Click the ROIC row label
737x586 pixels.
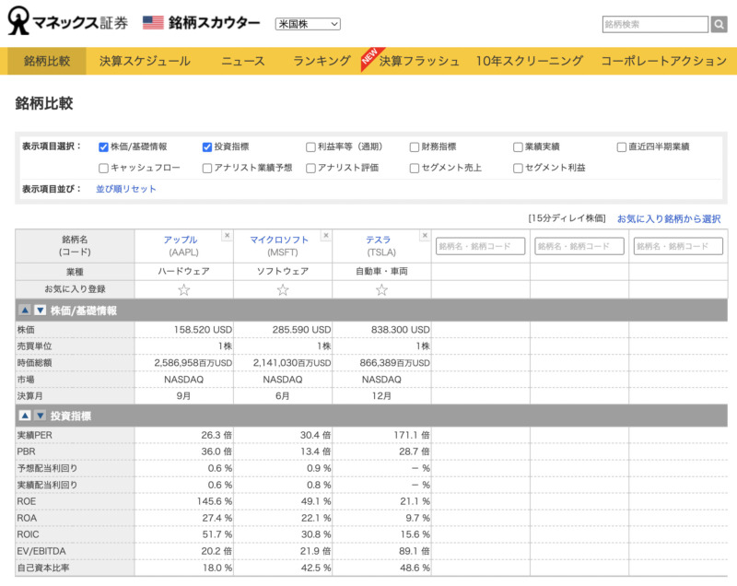[x=29, y=534]
